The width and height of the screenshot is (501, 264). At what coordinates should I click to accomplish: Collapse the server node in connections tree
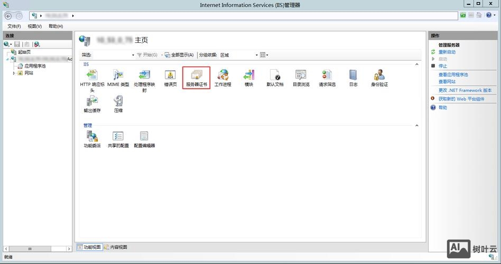pos(7,59)
